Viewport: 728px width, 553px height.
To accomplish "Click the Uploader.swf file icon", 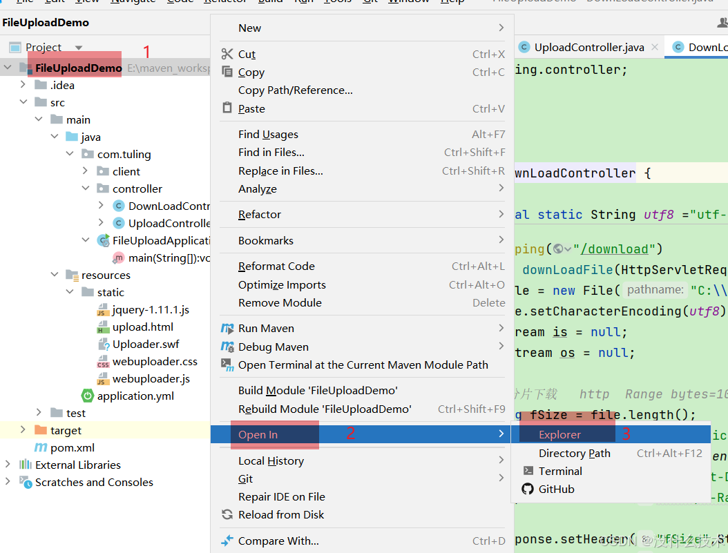I will point(104,345).
